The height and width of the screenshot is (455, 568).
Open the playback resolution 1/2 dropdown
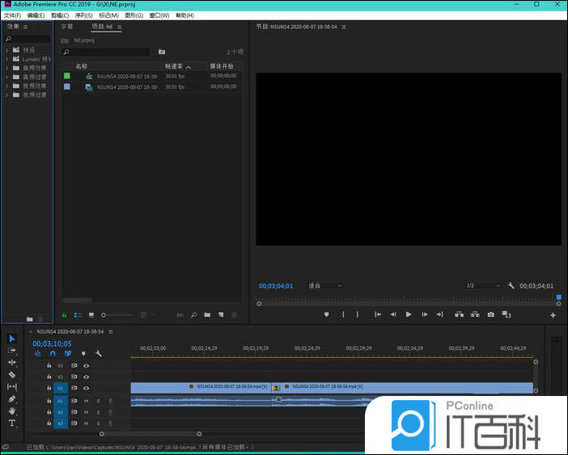tap(482, 286)
